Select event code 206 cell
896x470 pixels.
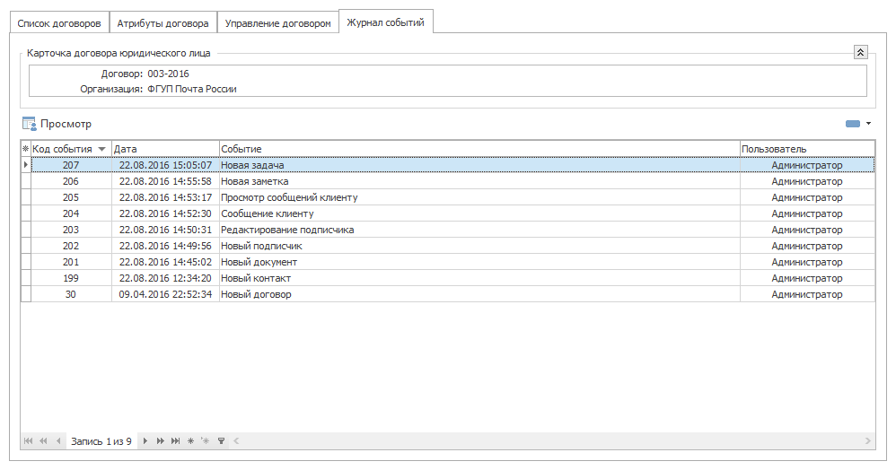point(71,181)
